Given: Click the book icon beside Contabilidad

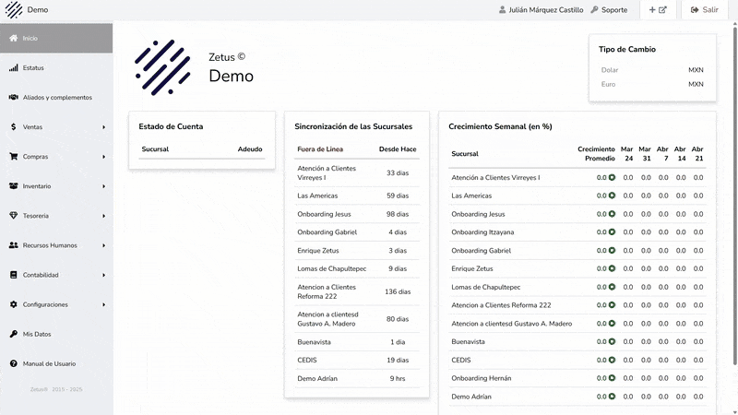Looking at the screenshot, I should 13,275.
